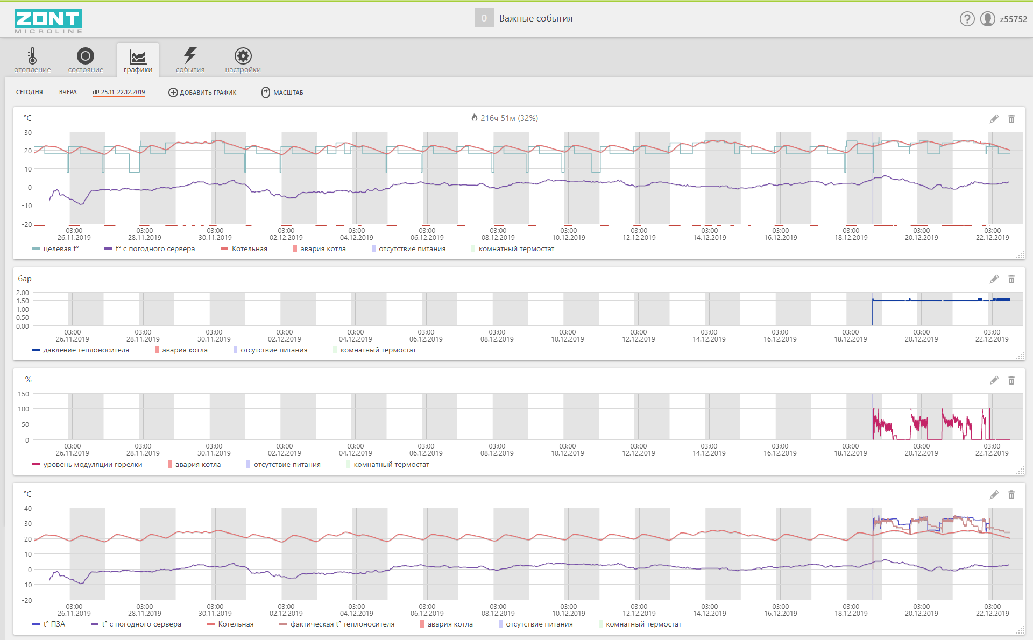Delete the bottom temperature chart

(1011, 495)
